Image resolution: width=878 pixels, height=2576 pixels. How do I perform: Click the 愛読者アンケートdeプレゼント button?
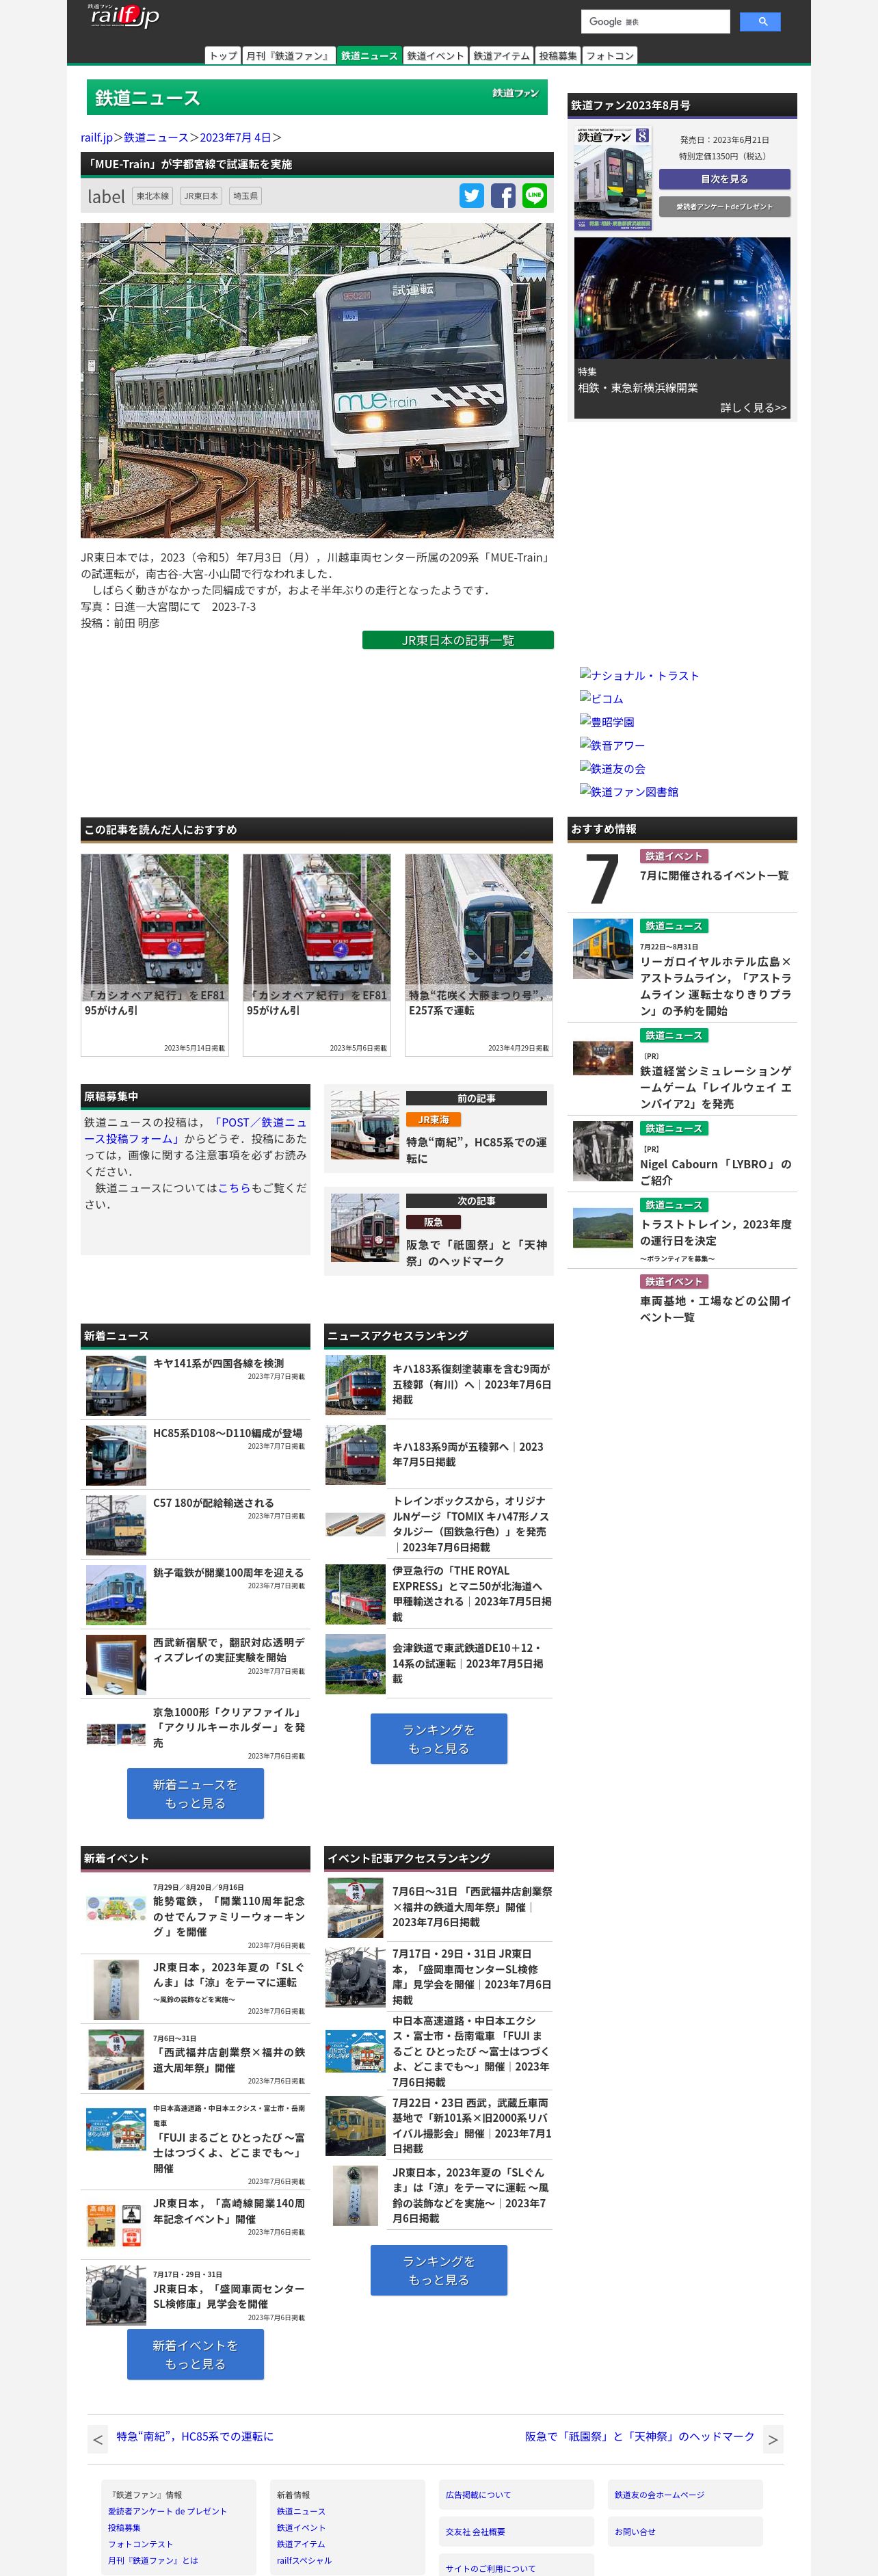click(x=724, y=207)
